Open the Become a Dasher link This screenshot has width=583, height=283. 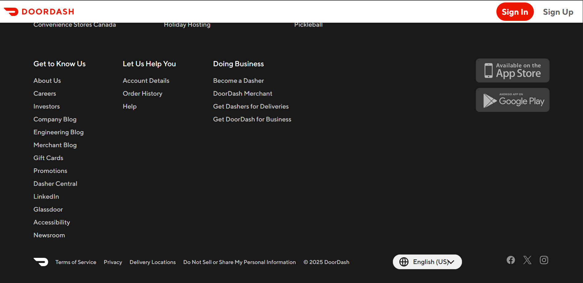coord(238,81)
